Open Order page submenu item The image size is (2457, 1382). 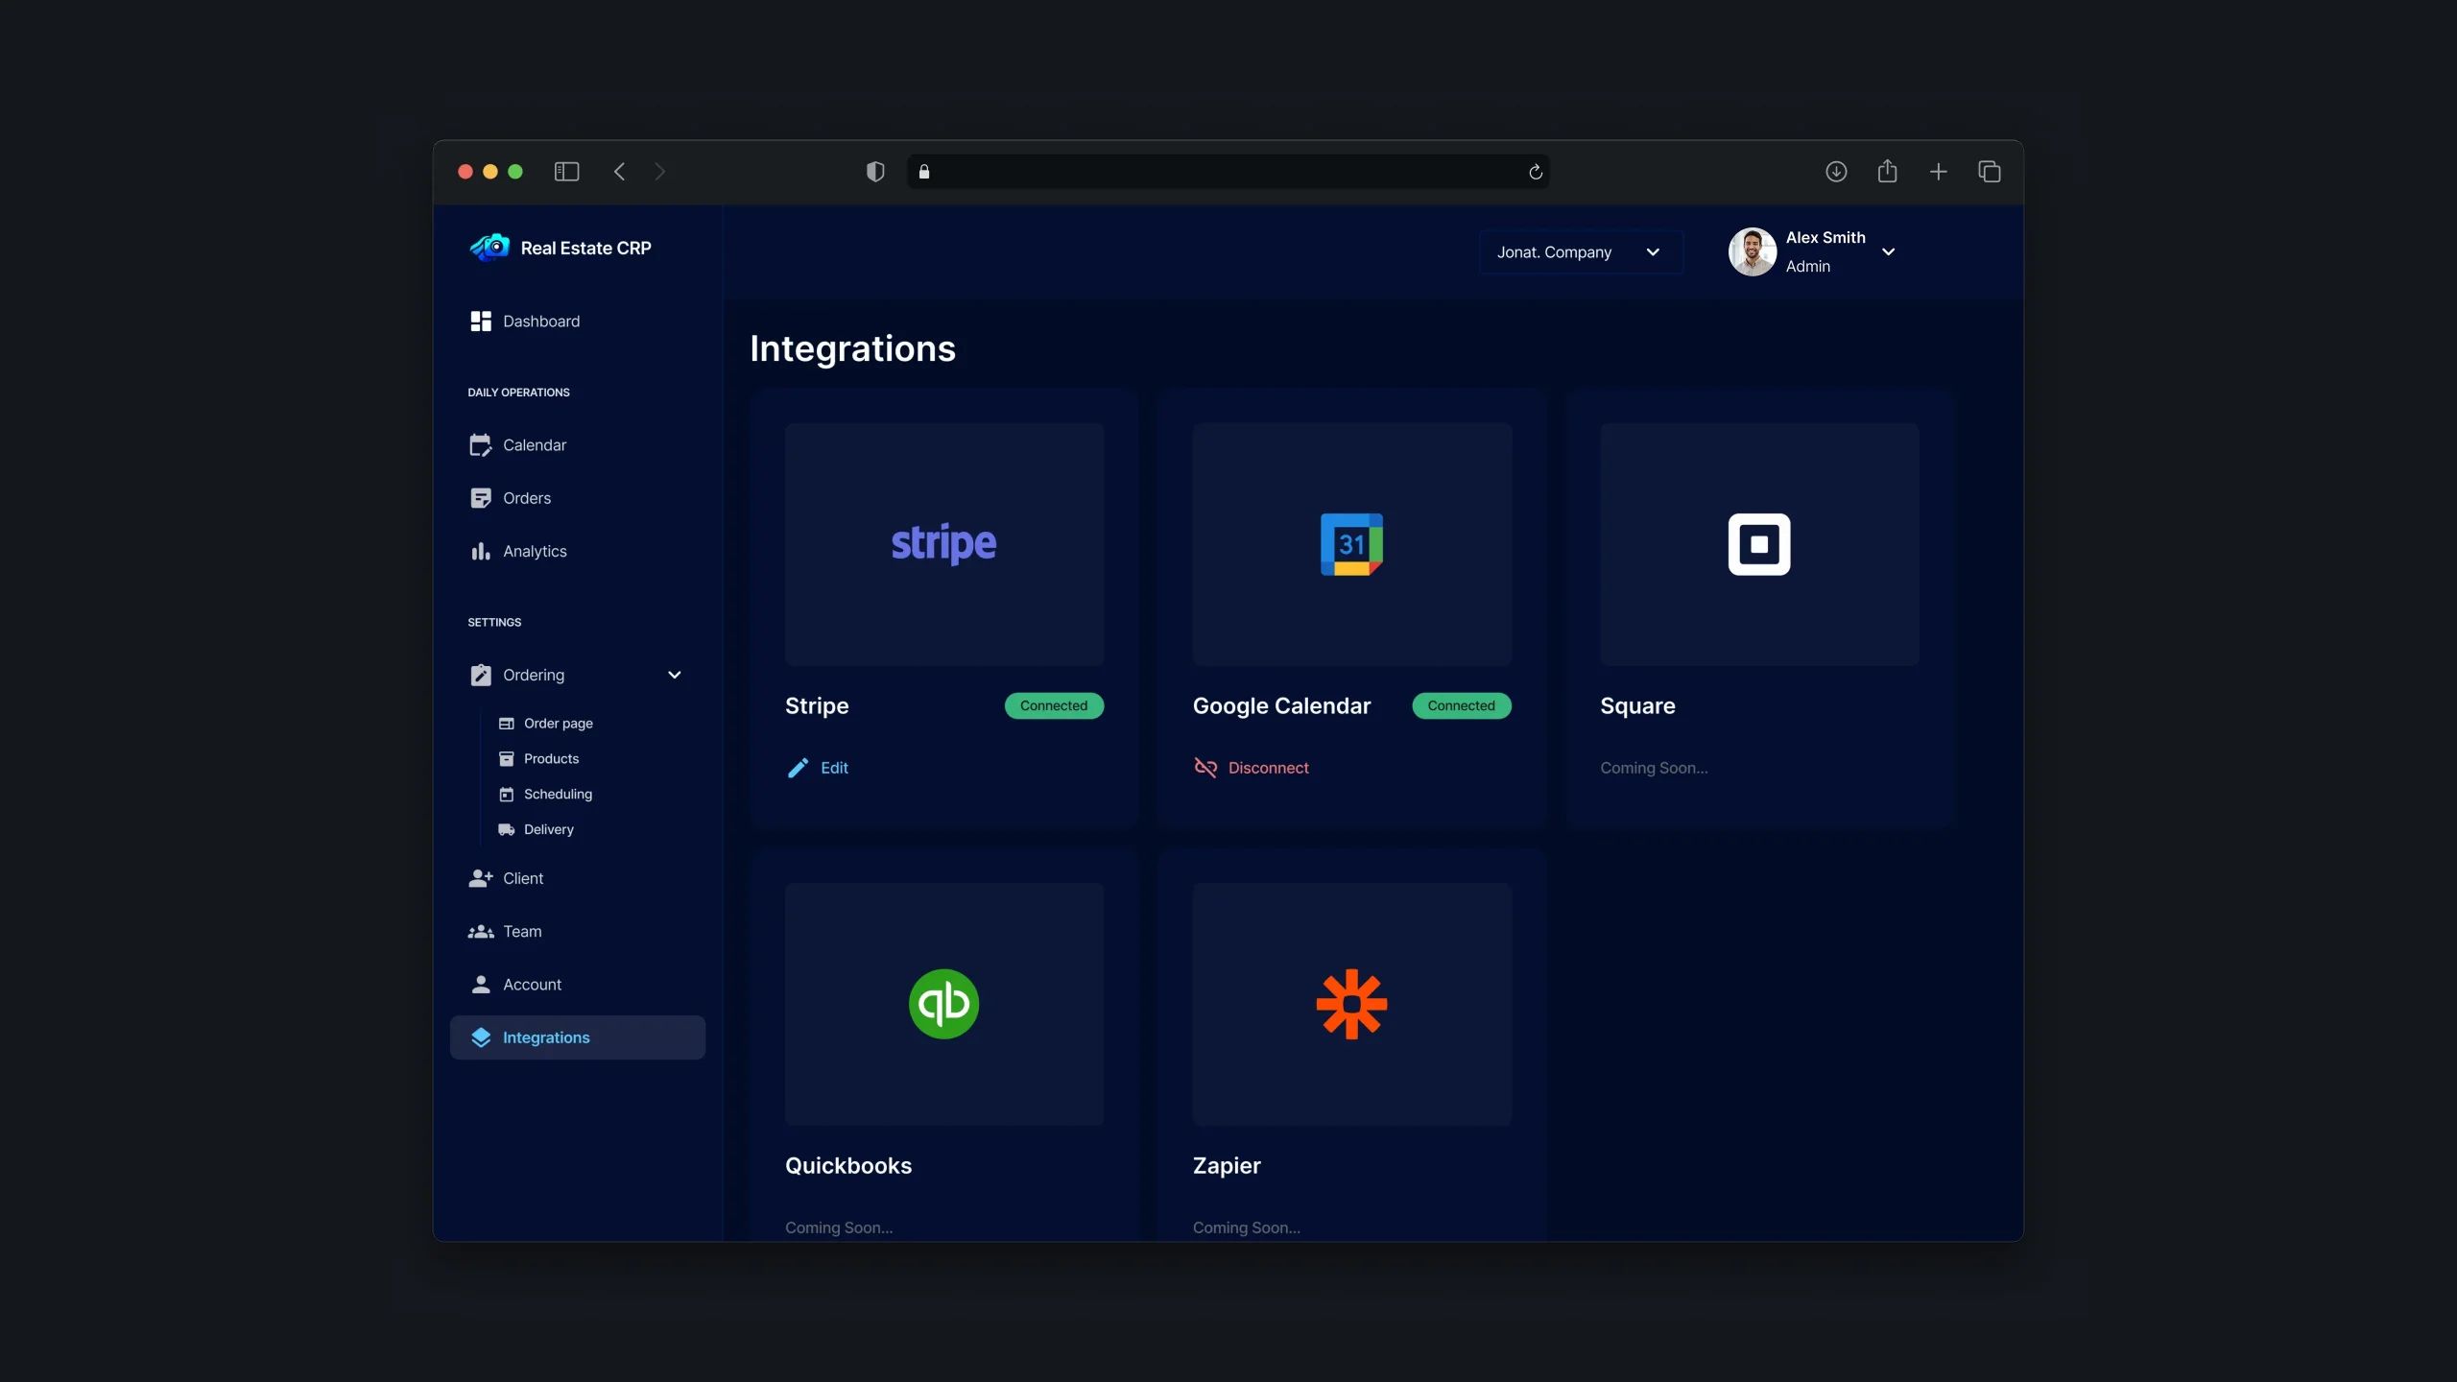click(x=558, y=724)
